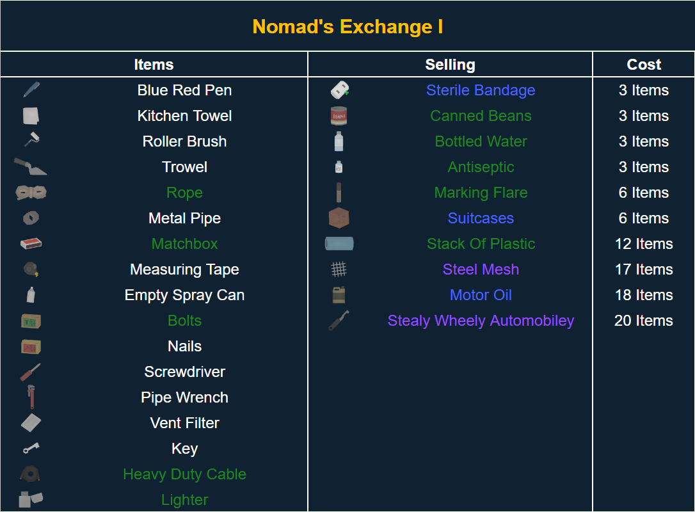
Task: Open the Stealy Wheely Automobiley link
Action: tap(481, 321)
